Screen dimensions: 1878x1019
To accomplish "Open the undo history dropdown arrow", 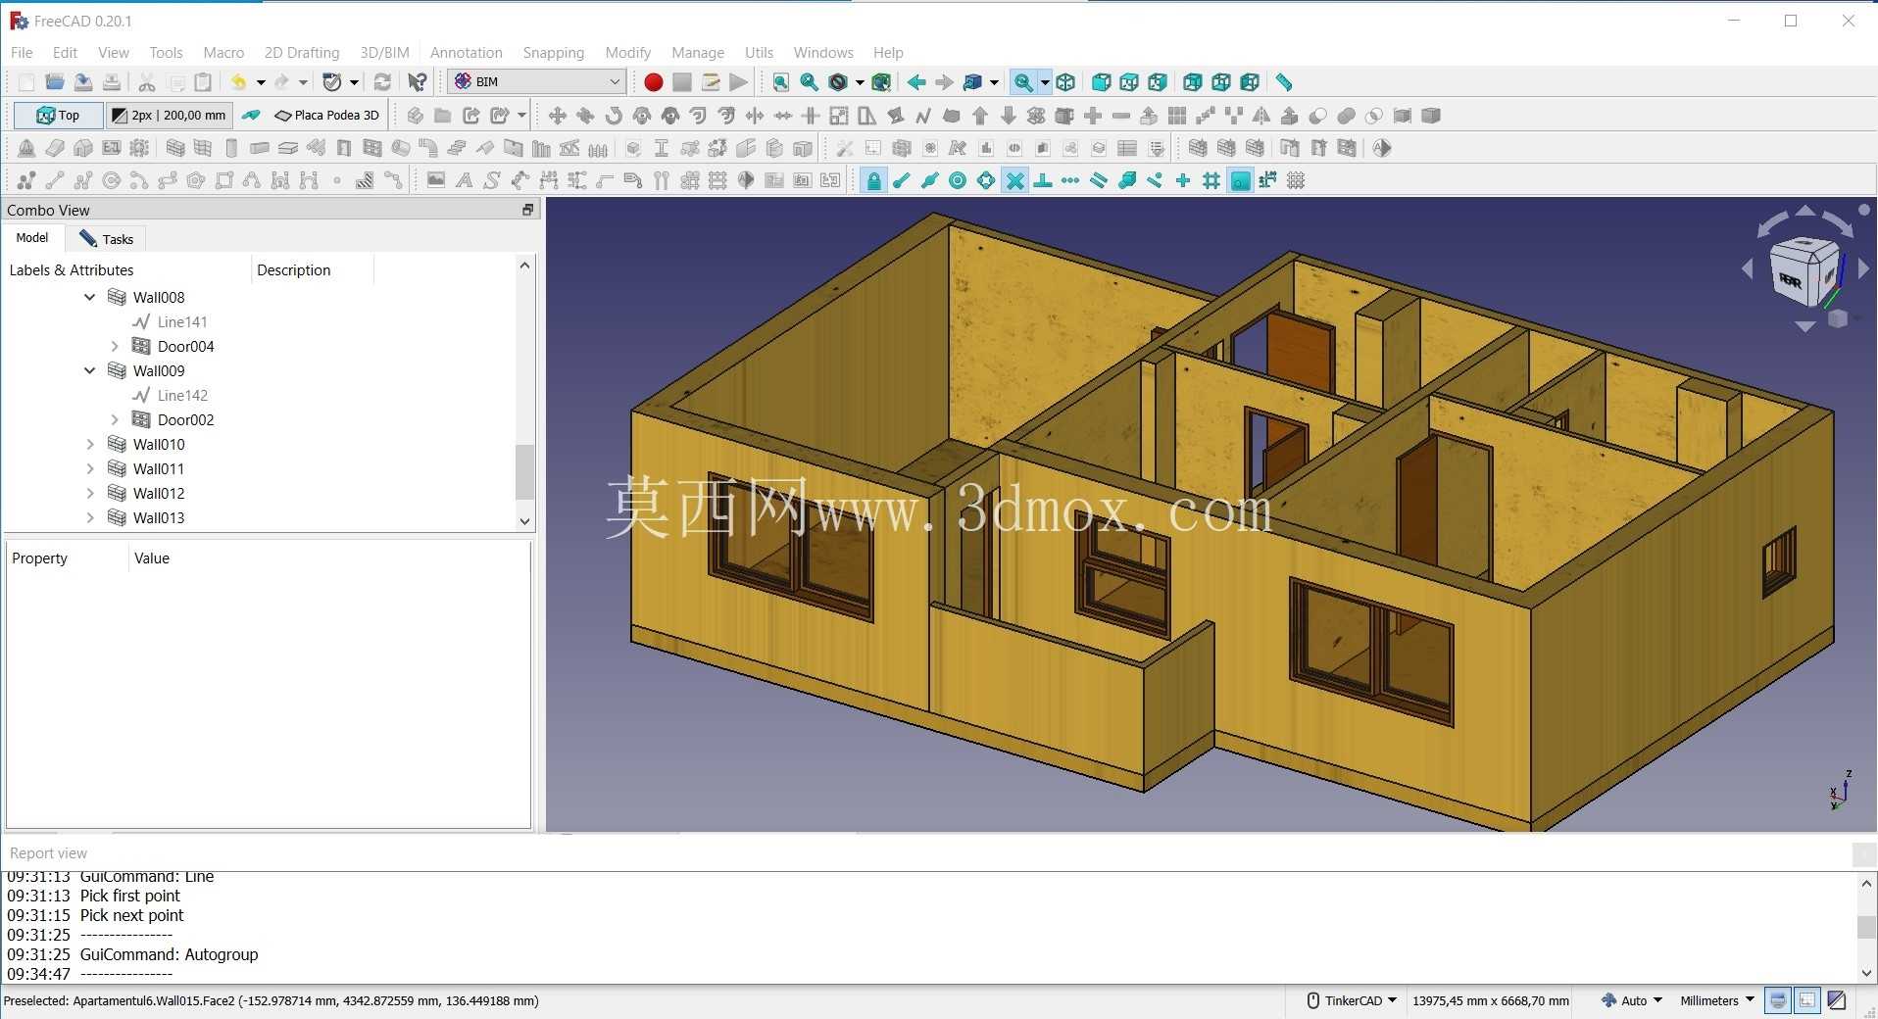I will [x=261, y=82].
